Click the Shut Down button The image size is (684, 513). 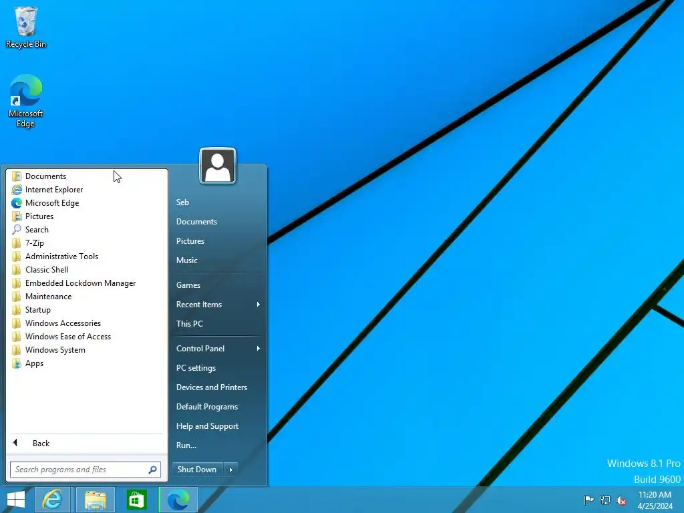click(x=197, y=470)
